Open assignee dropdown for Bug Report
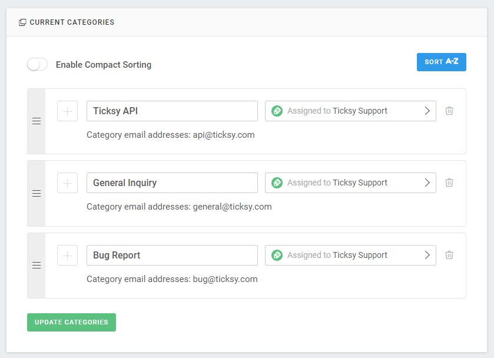 [x=350, y=256]
